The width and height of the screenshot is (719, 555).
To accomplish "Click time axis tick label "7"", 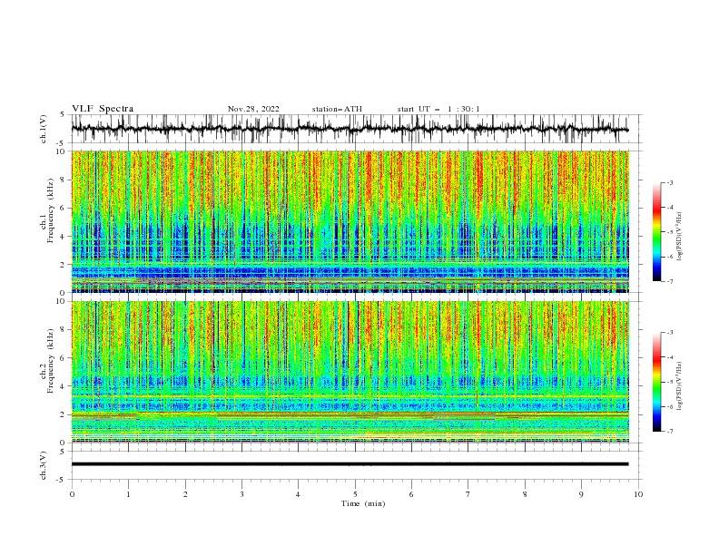I will [468, 494].
